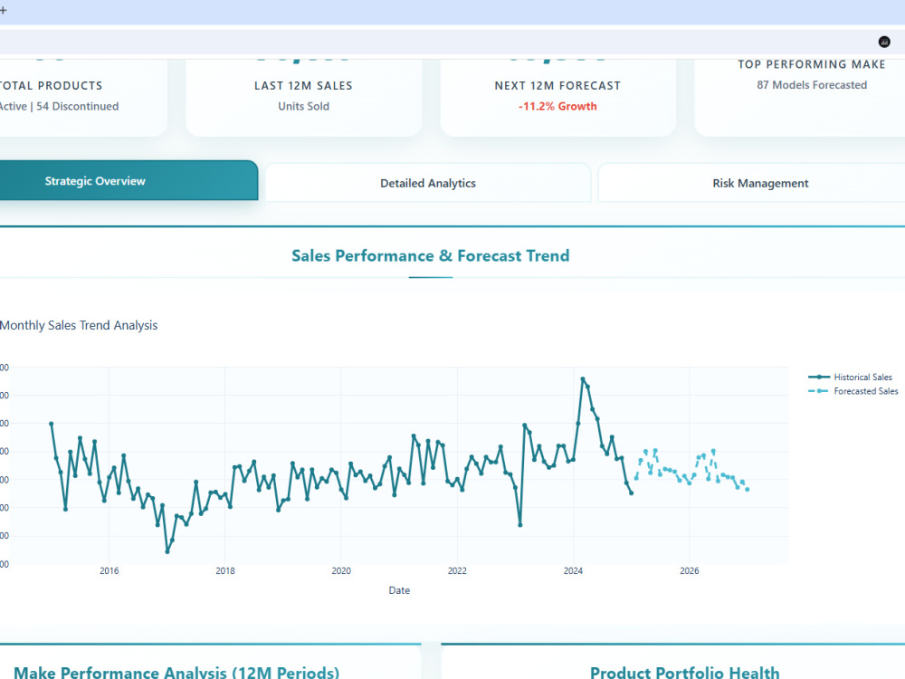Toggle Forecasted Sales legend entry
This screenshot has height=679, width=905.
853,391
